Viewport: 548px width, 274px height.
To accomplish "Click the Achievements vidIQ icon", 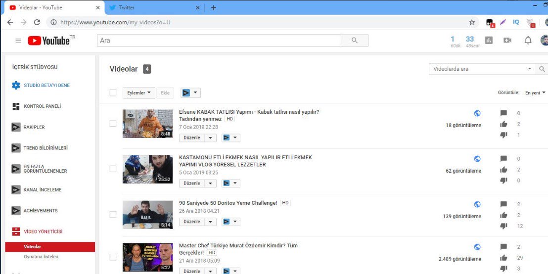I will (16, 211).
